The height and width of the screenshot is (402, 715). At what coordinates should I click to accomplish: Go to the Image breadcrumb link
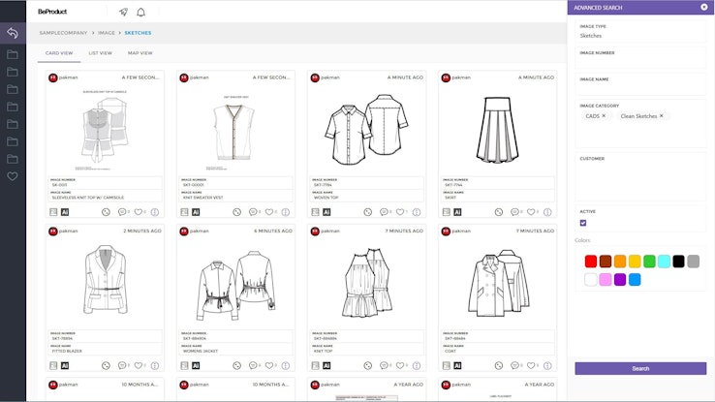tap(106, 32)
